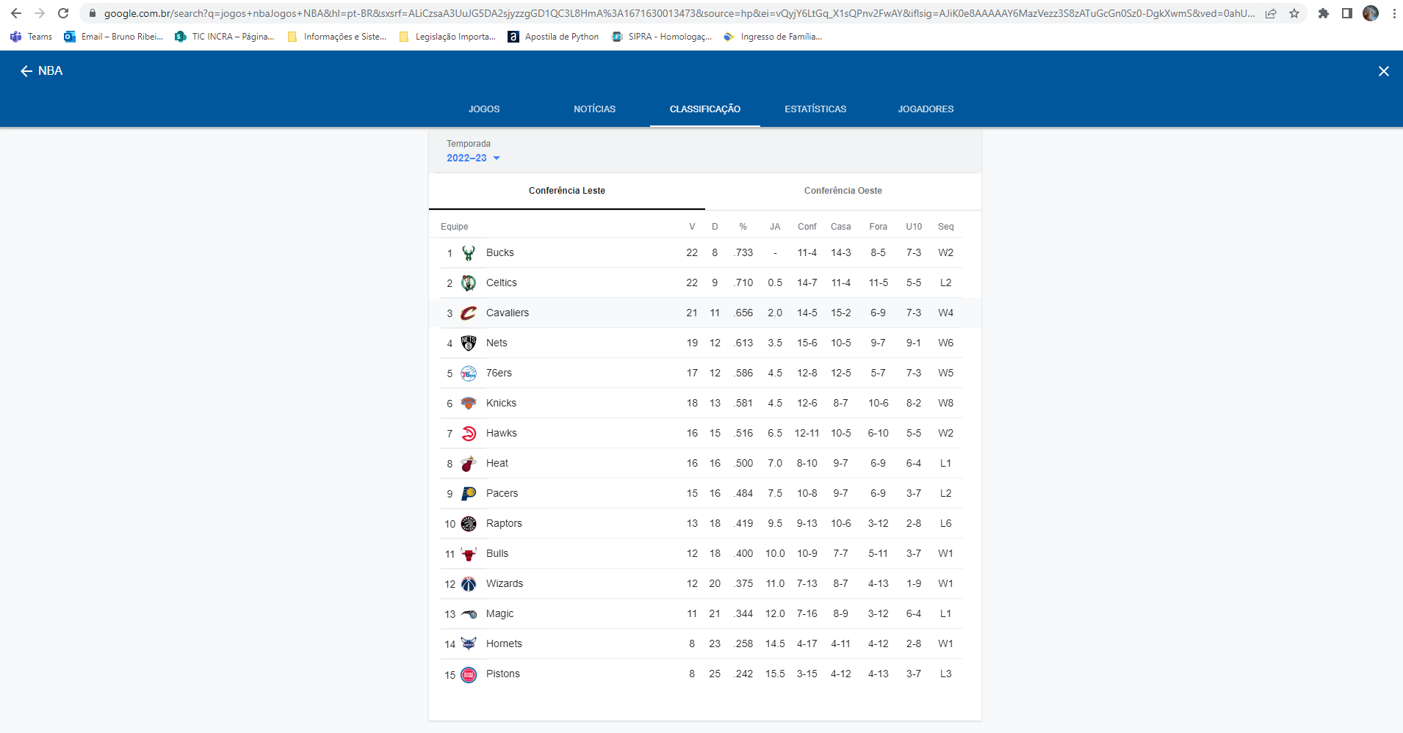Open Chrome three-dot menu
The height and width of the screenshot is (733, 1403).
pyautogui.click(x=1394, y=13)
